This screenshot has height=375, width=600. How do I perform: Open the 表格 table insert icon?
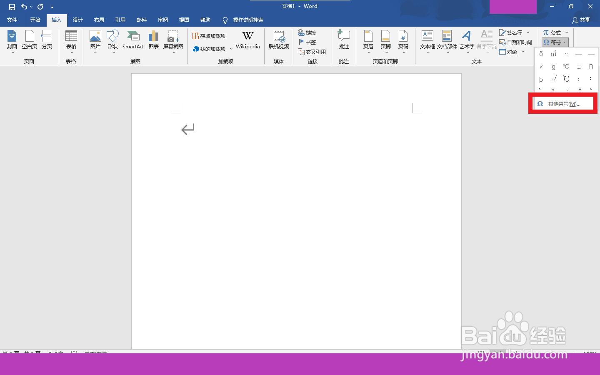tap(71, 41)
